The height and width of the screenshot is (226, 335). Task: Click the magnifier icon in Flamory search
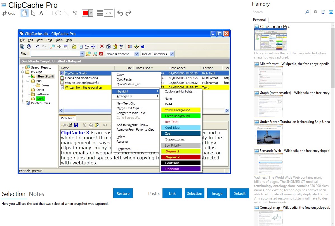pos(307,12)
